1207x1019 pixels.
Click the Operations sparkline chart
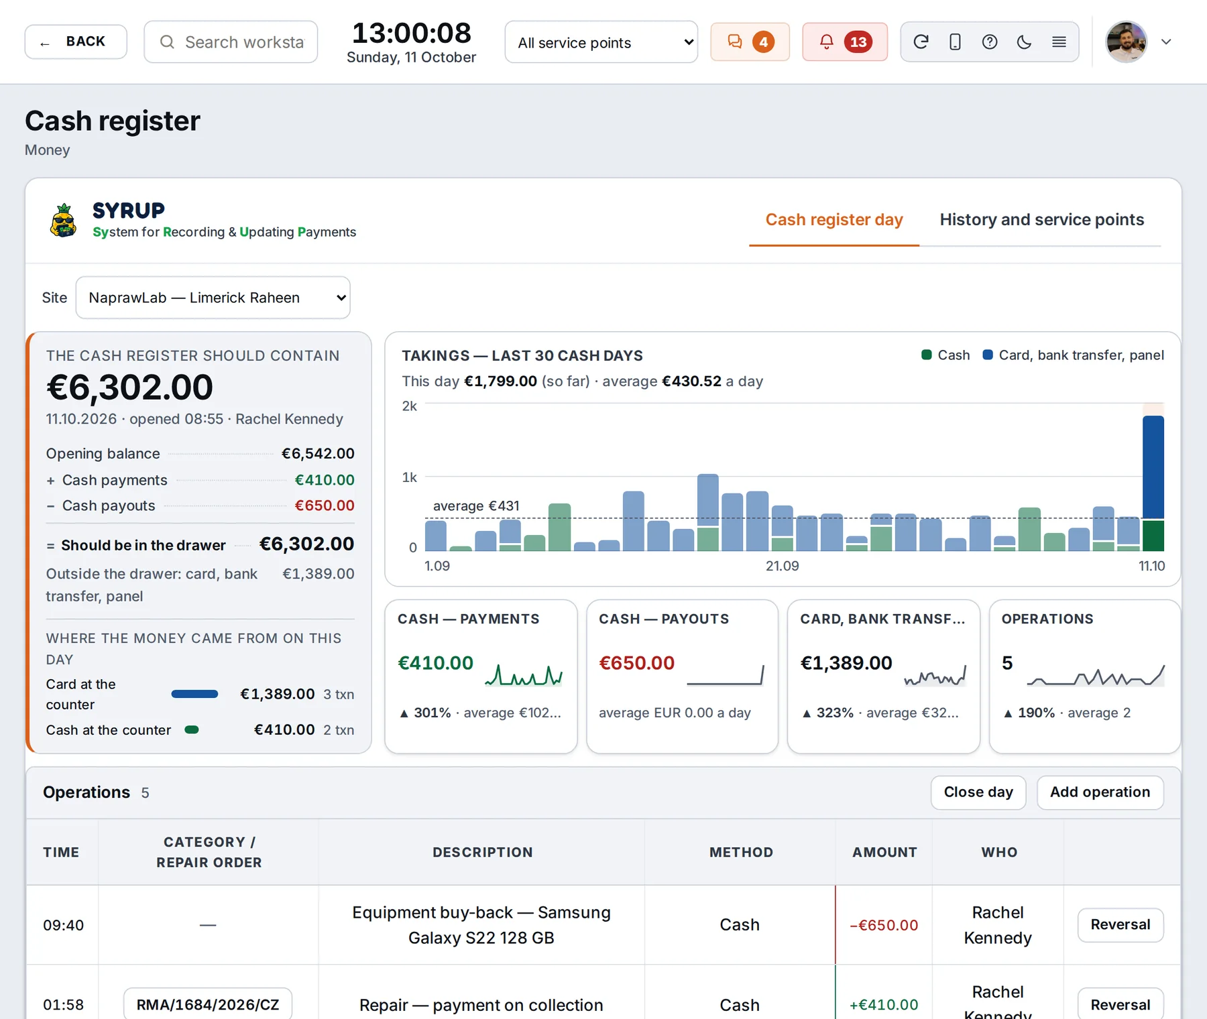[1096, 674]
